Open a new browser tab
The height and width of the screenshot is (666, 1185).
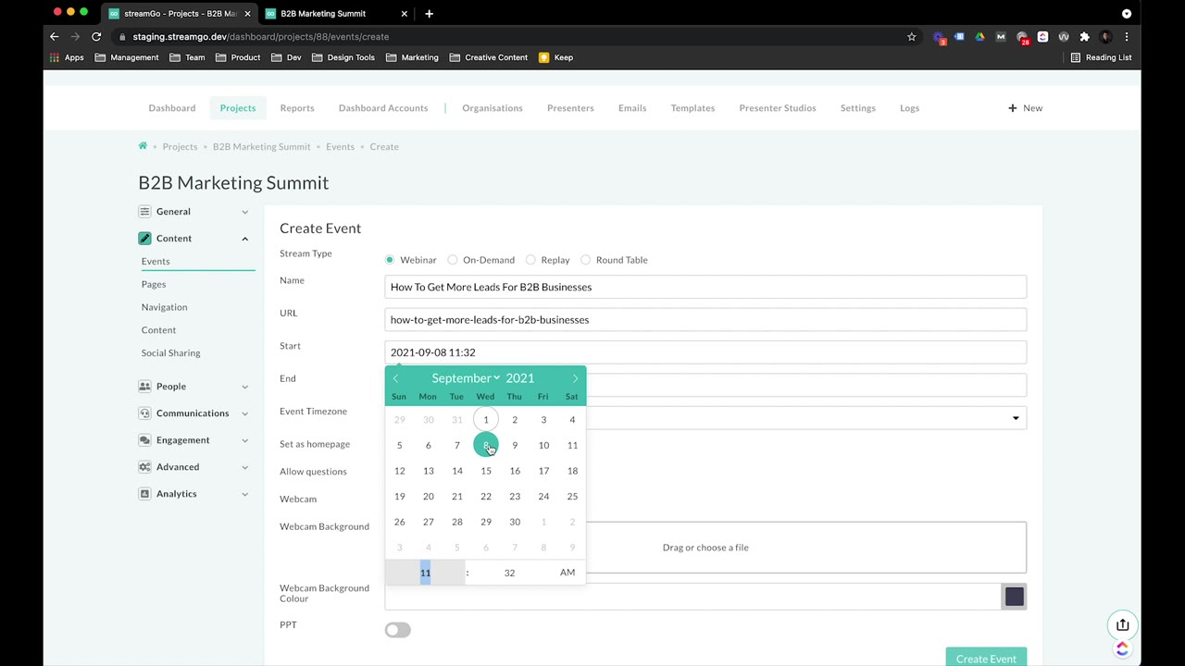[429, 14]
